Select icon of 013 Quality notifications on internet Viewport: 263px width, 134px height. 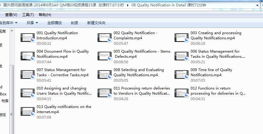tap(28, 111)
